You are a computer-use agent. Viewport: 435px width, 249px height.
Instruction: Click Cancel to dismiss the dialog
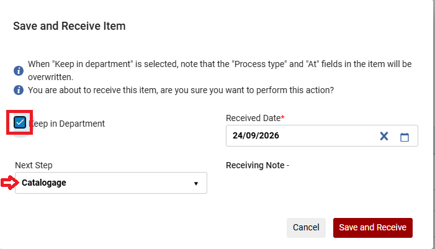[x=306, y=228]
